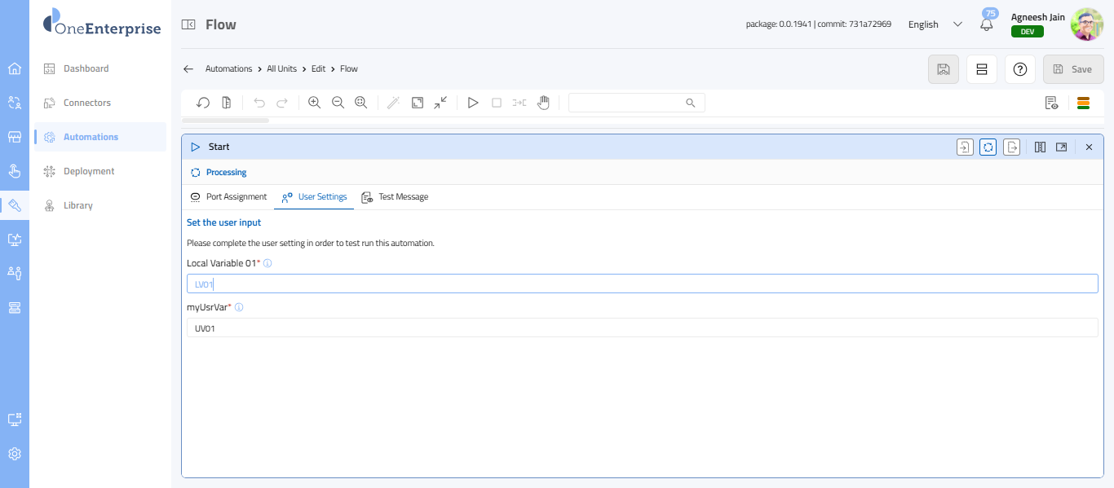Viewport: 1114px width, 488px height.
Task: Switch to the Port Assignment tab
Action: coord(228,197)
